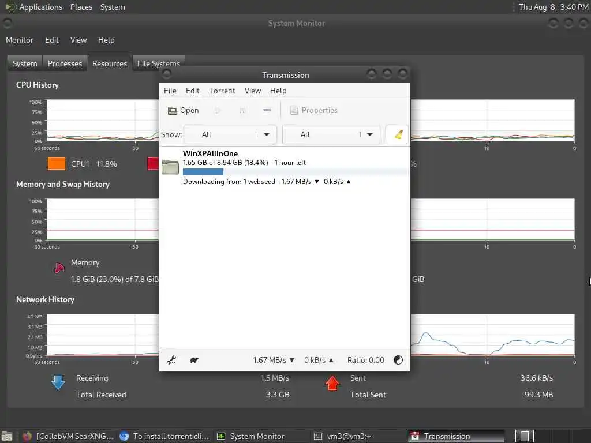Expand the first Show filter dropdown
591x443 pixels.
[x=230, y=134]
